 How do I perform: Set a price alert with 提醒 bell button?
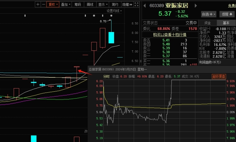[227, 14]
